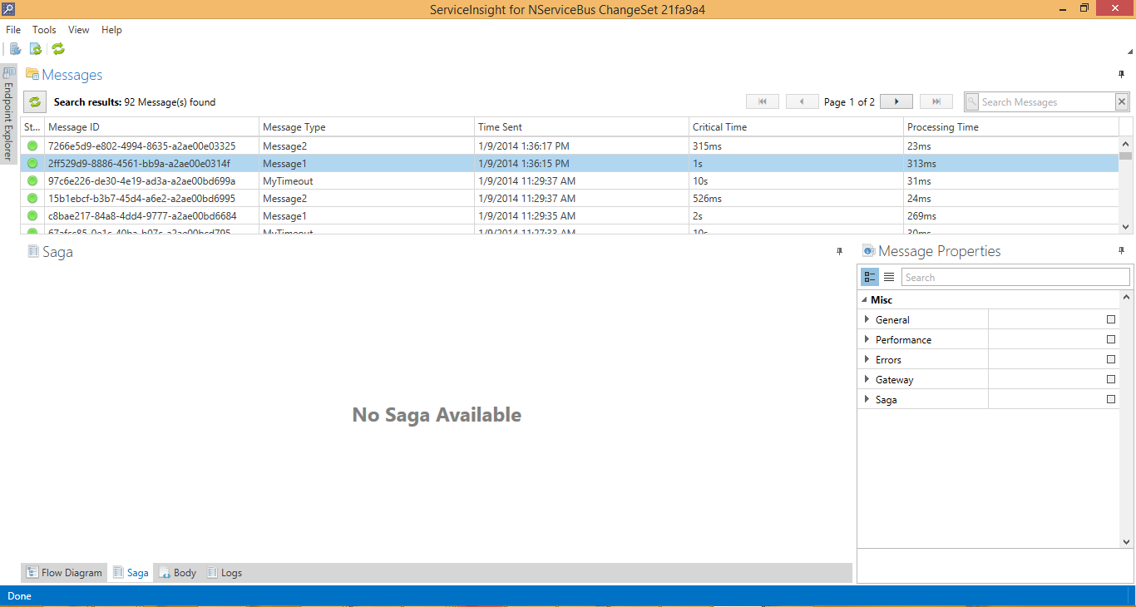Screen dimensions: 1136x607
Task: Open the Endpoint Explorer side panel
Action: click(x=9, y=114)
